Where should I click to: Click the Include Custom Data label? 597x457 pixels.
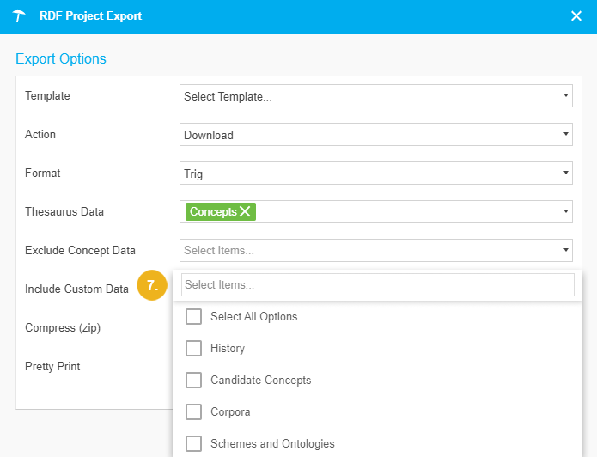pyautogui.click(x=76, y=289)
